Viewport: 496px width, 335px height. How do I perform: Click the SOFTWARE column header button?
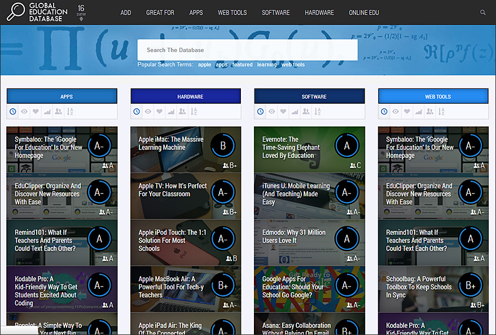click(x=309, y=96)
